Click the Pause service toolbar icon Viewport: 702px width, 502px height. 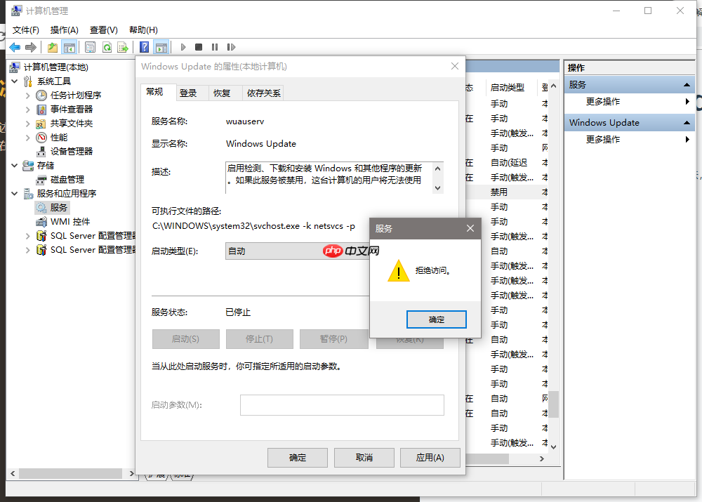click(215, 47)
